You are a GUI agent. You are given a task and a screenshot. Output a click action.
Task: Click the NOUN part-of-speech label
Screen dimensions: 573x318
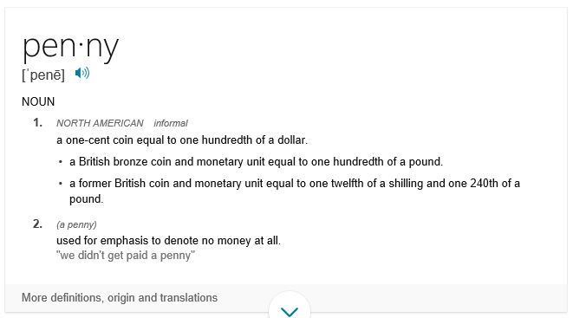point(38,101)
